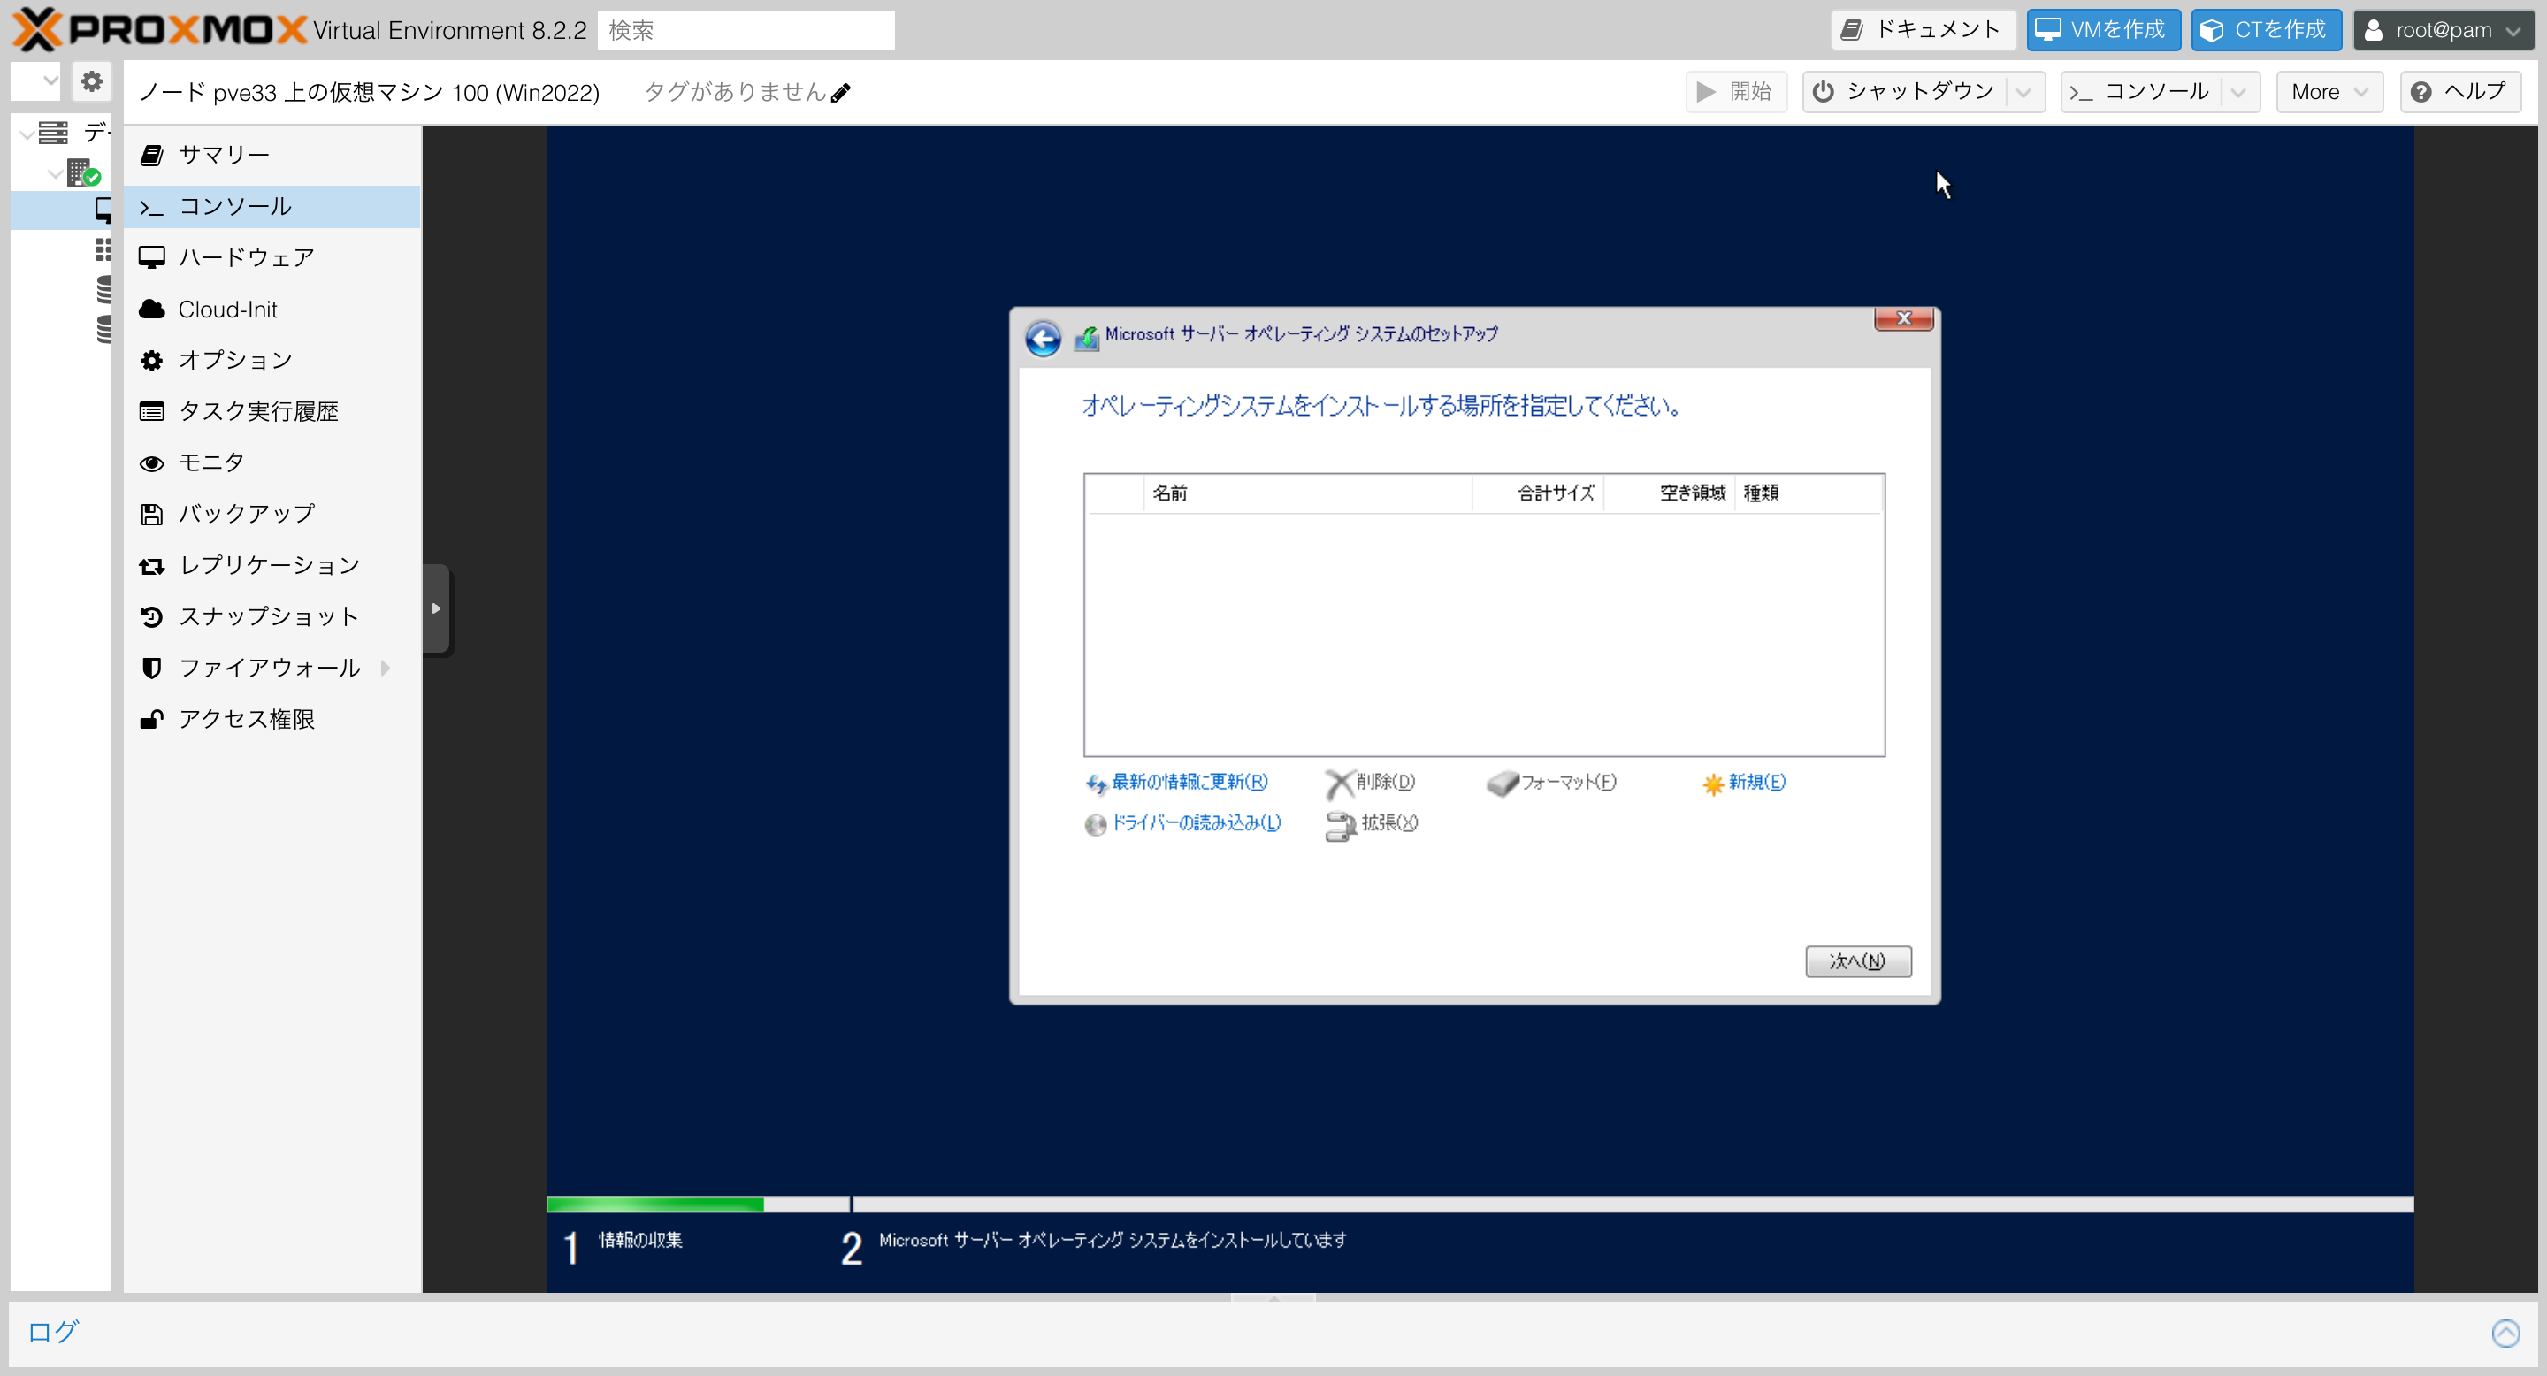Expand the ファイアウォール submenu arrow

point(386,669)
